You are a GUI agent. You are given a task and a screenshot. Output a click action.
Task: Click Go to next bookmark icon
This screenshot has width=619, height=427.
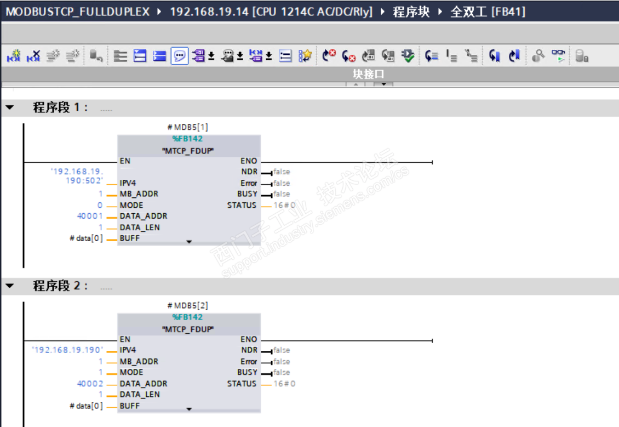click(494, 56)
